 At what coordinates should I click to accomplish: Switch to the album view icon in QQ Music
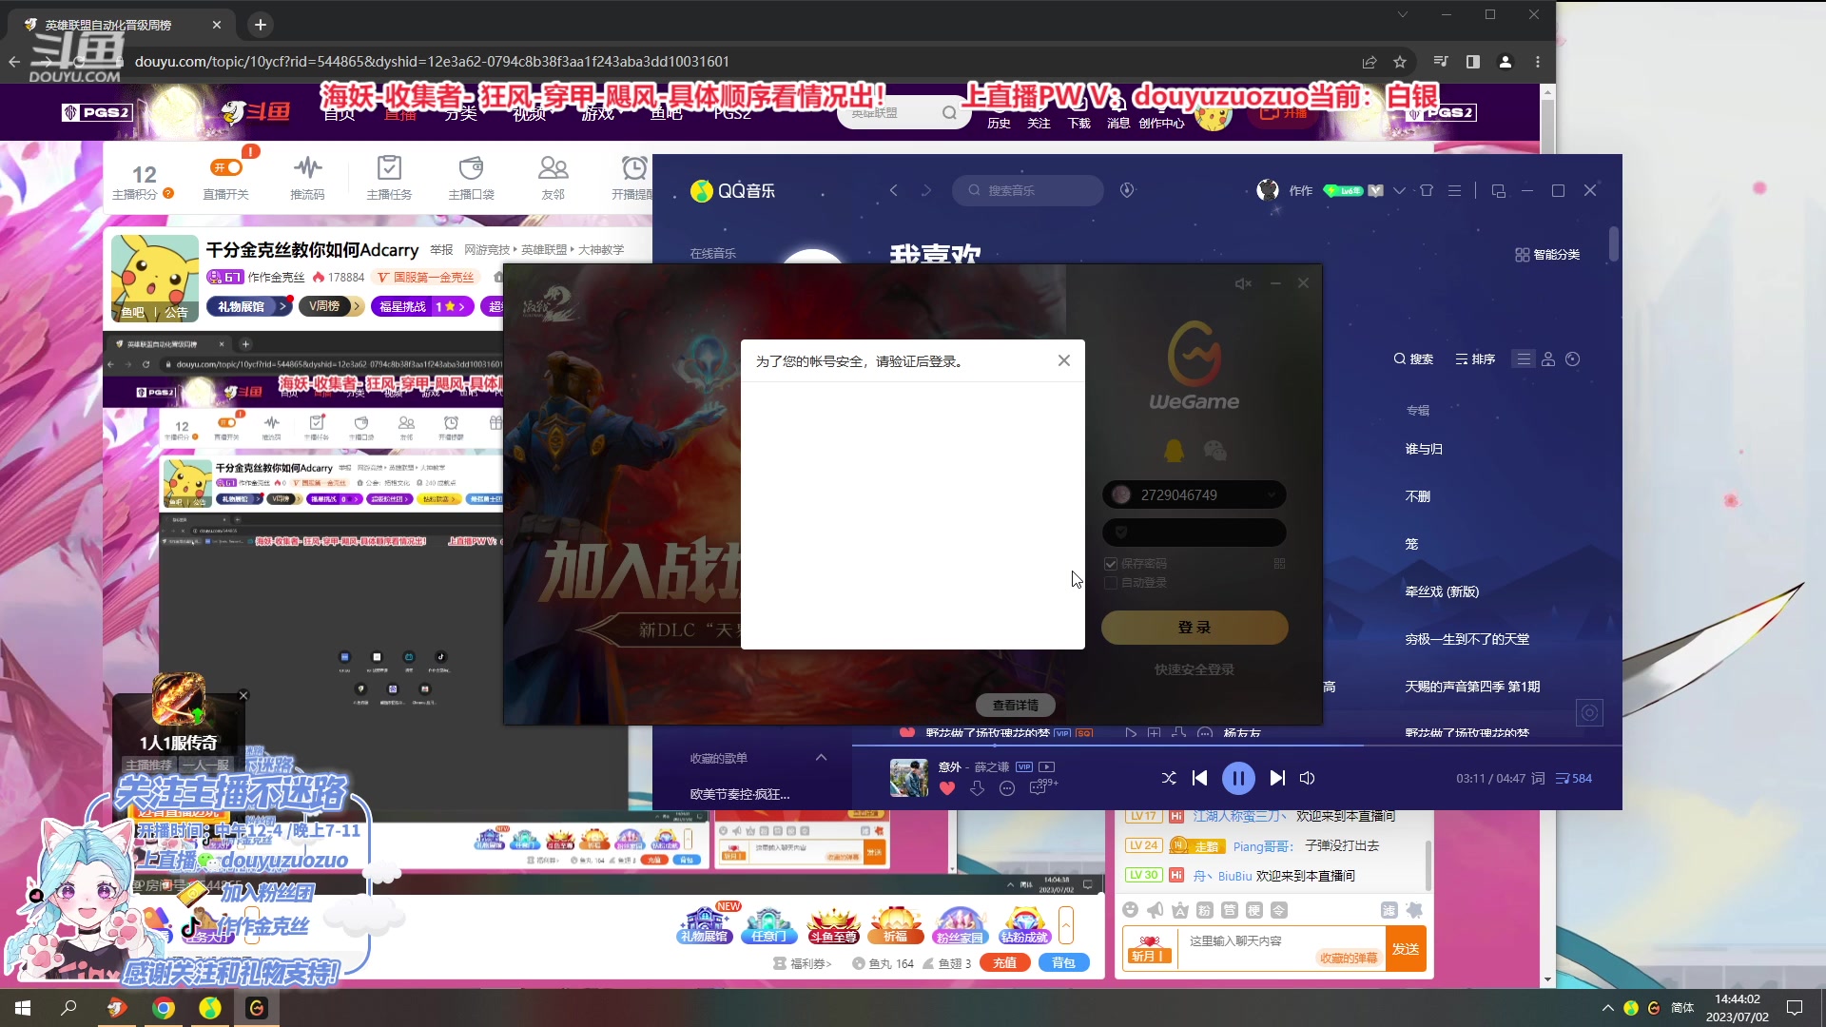point(1573,359)
